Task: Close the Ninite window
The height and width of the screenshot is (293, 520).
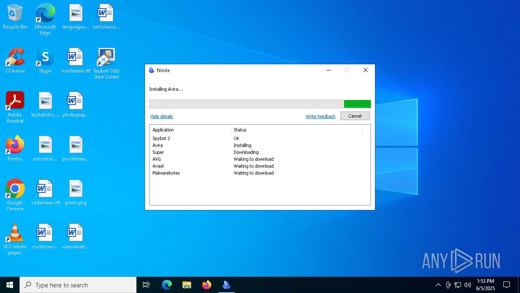Action: tap(366, 70)
